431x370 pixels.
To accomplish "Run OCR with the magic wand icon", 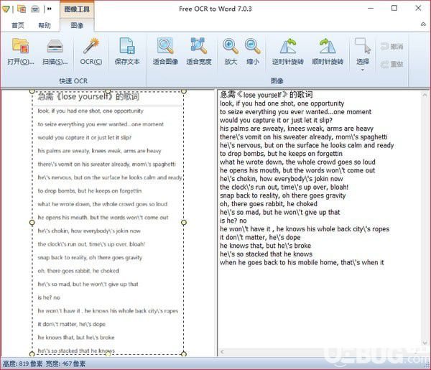I will coord(91,52).
